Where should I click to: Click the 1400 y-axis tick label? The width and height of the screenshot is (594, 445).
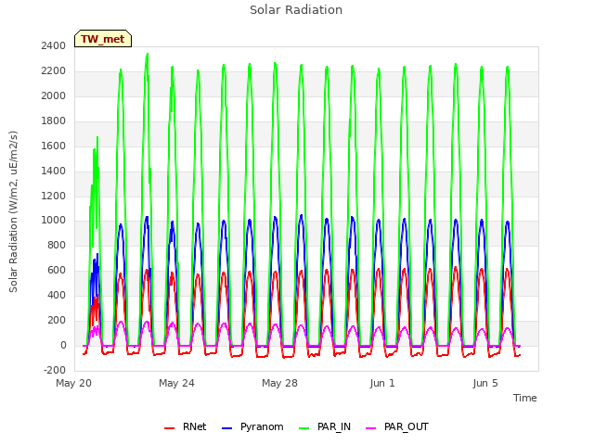(54, 171)
